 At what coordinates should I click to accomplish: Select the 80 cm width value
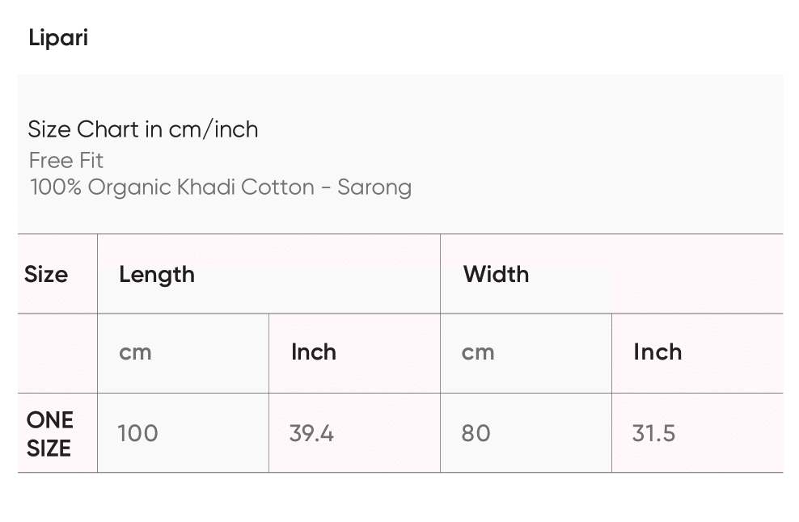(x=476, y=433)
